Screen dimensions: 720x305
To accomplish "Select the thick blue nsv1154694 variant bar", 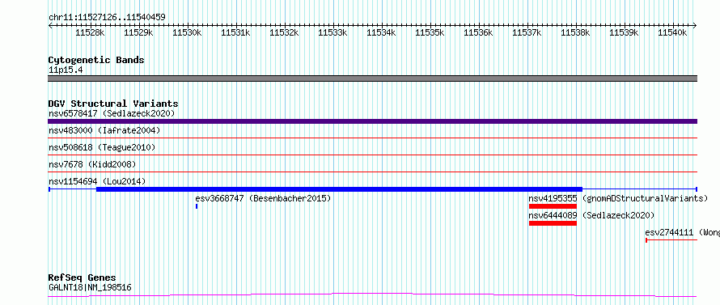I will [339, 189].
